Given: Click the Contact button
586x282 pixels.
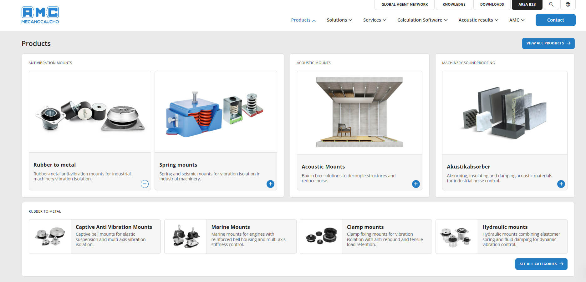Looking at the screenshot, I should pyautogui.click(x=555, y=20).
